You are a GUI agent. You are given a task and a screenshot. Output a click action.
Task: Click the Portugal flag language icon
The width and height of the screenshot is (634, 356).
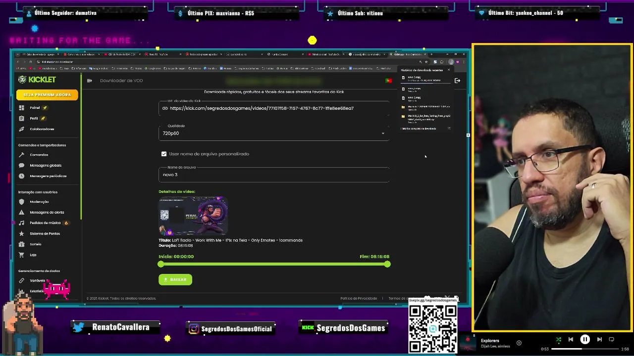[388, 81]
